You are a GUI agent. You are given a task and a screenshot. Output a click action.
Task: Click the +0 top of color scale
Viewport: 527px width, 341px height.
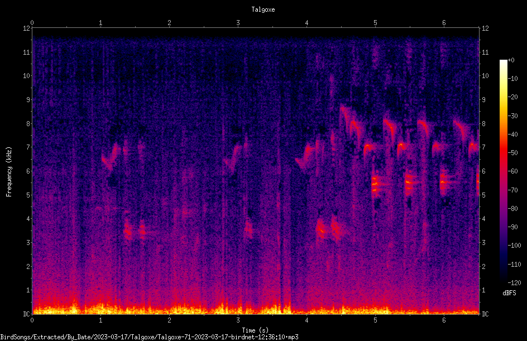click(511, 60)
